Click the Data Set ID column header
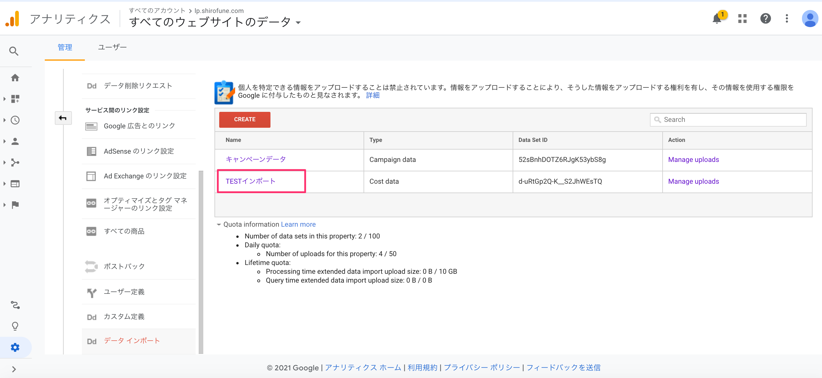The height and width of the screenshot is (378, 822). click(533, 140)
